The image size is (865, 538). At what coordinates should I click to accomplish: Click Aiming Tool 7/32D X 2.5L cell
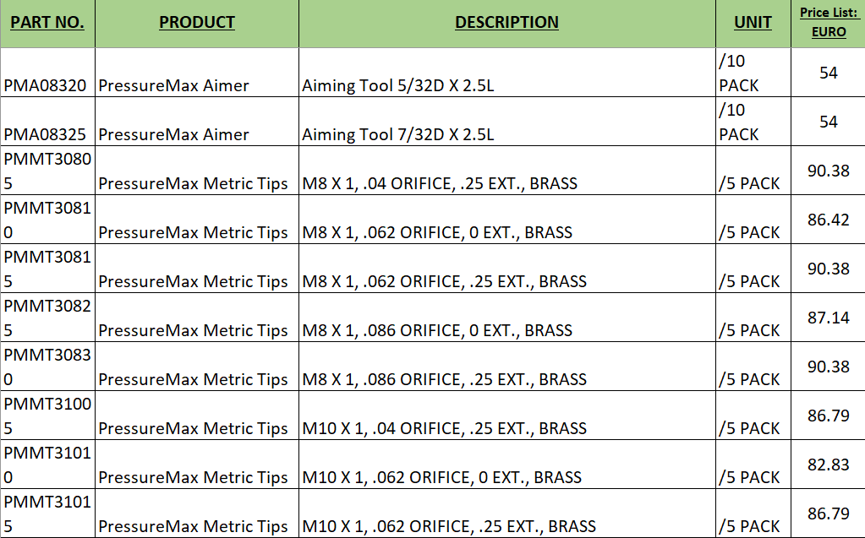[x=507, y=122]
